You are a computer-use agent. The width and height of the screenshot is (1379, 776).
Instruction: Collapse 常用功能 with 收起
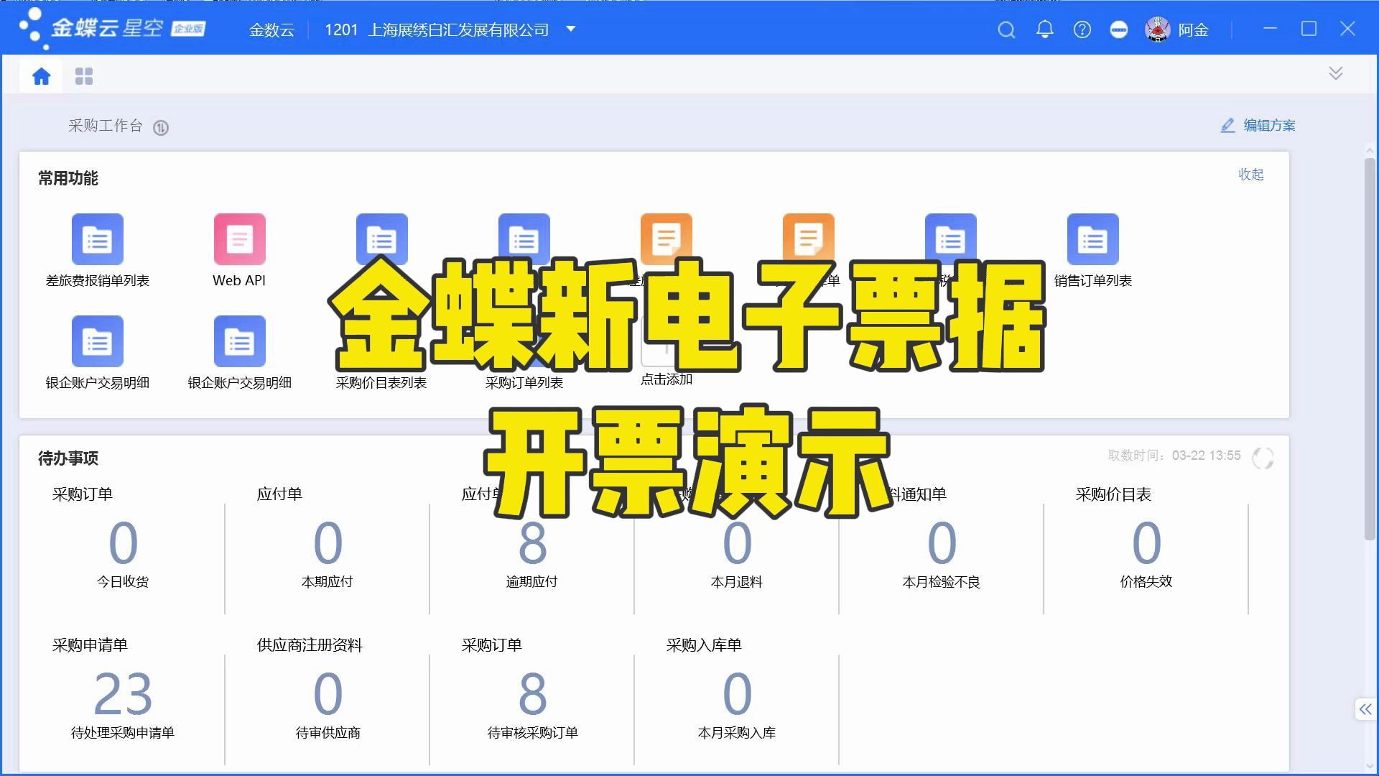tap(1250, 175)
